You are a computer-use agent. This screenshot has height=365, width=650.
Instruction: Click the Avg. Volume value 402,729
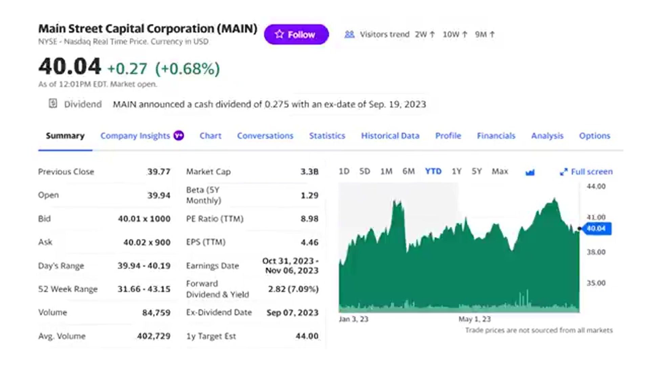tap(154, 336)
